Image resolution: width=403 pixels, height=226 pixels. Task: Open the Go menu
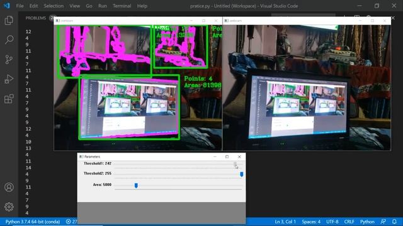(89, 6)
